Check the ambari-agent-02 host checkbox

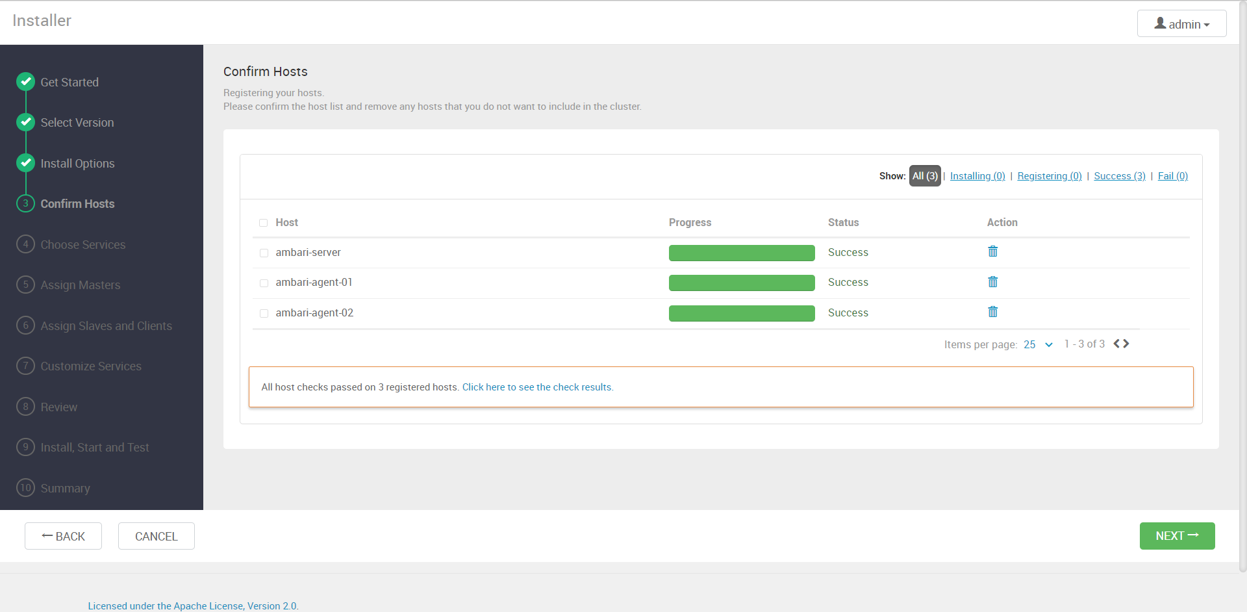[264, 313]
